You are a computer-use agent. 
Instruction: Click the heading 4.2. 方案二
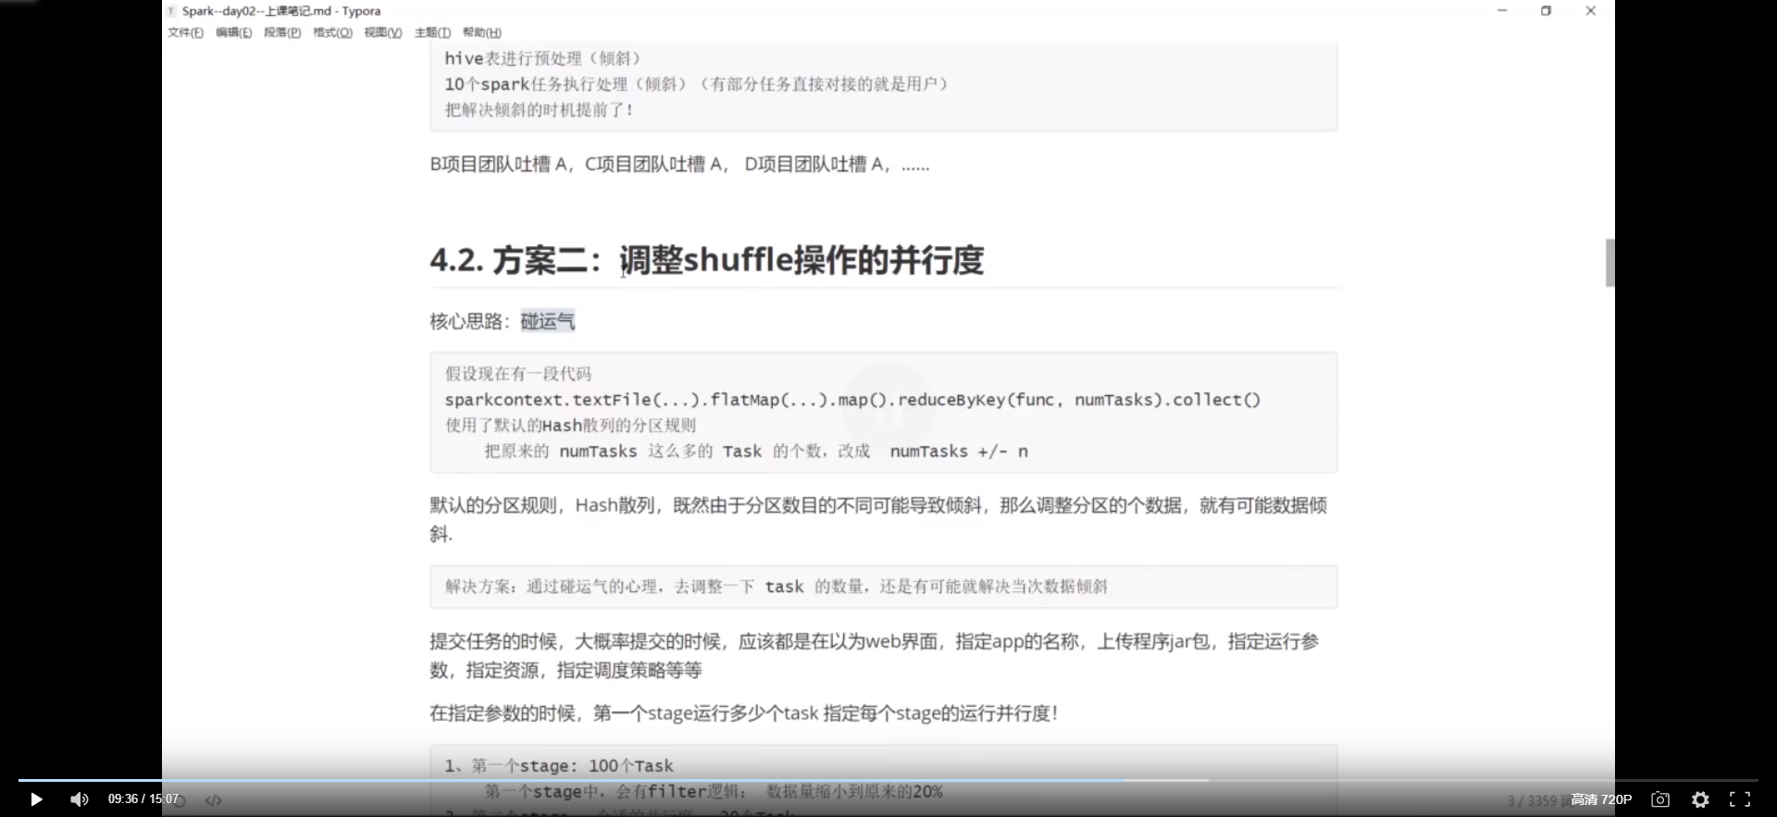coord(706,260)
